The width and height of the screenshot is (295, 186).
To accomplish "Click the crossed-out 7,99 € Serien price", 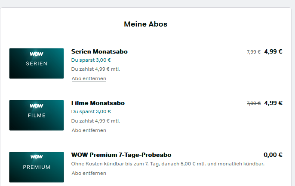I will coord(254,52).
